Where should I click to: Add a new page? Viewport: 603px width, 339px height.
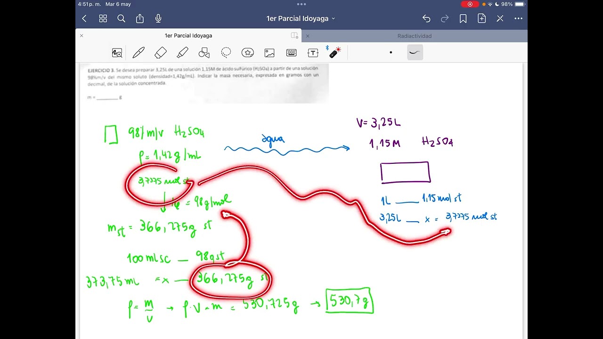pos(481,18)
